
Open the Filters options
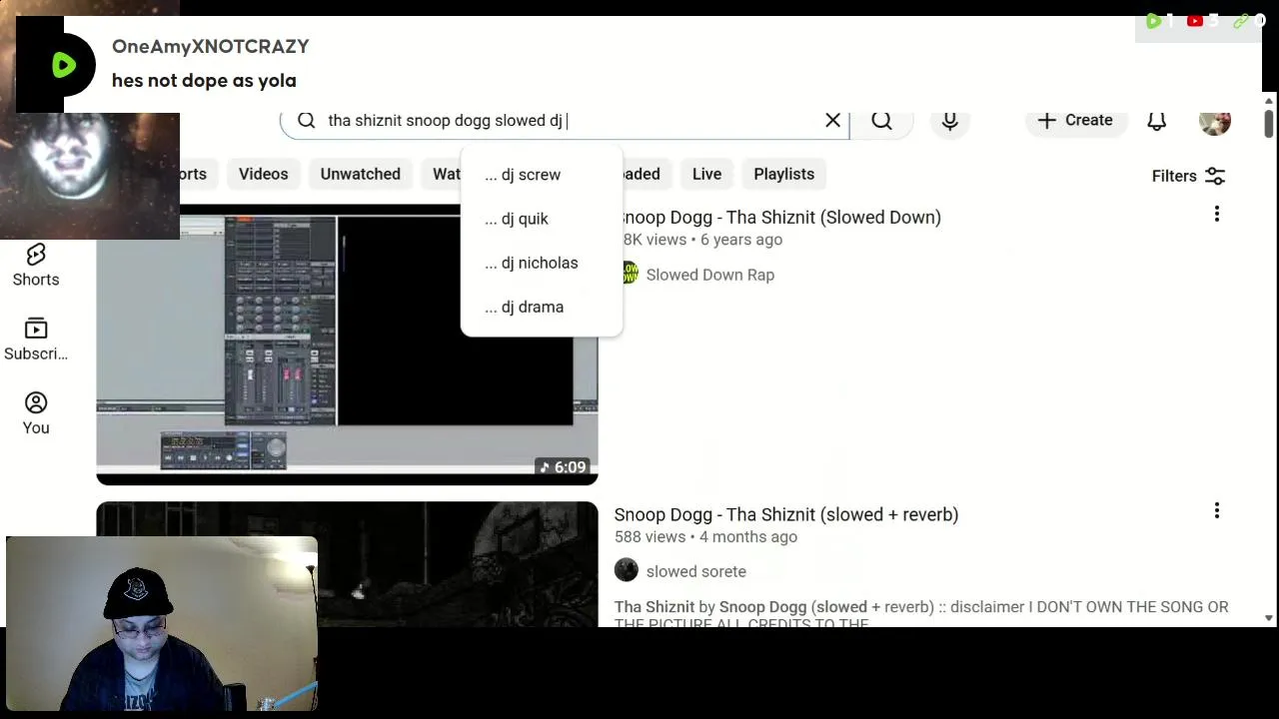(x=1188, y=176)
